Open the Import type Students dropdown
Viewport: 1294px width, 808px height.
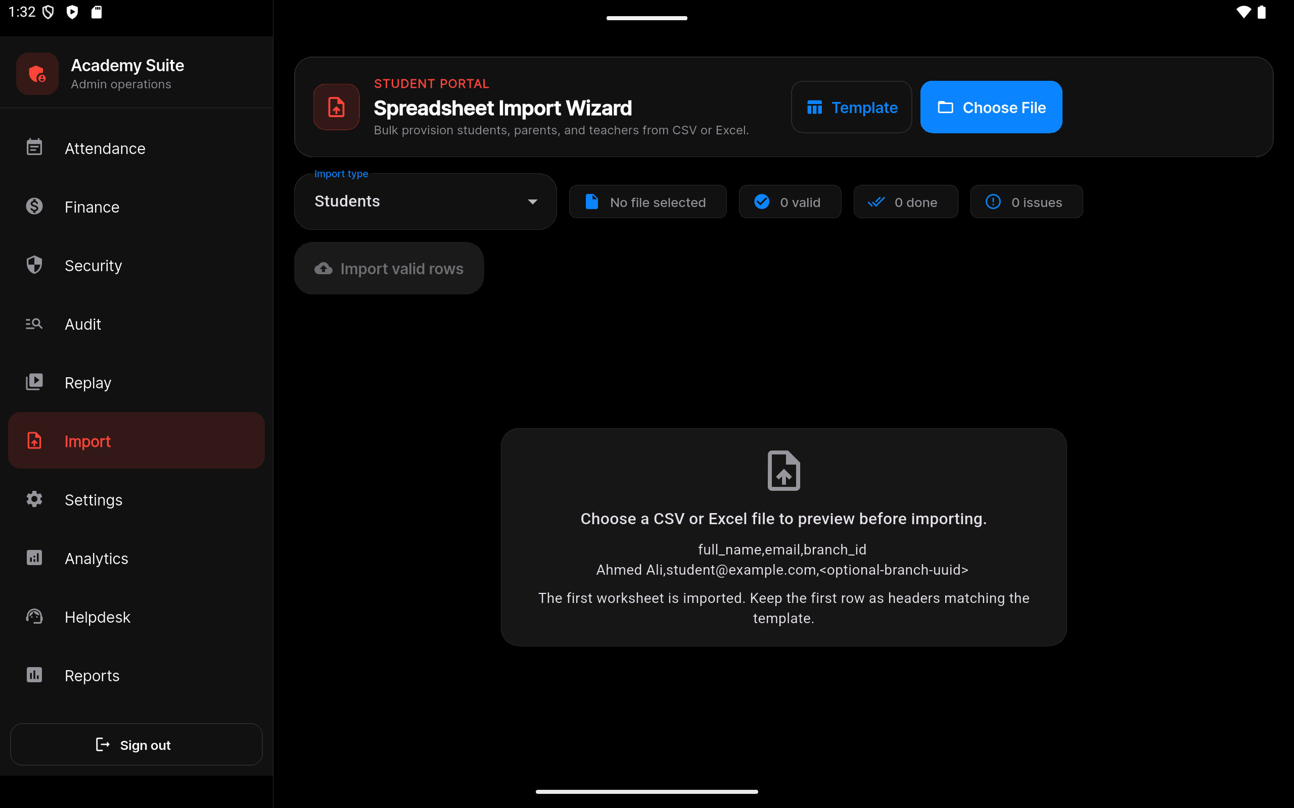(x=426, y=201)
